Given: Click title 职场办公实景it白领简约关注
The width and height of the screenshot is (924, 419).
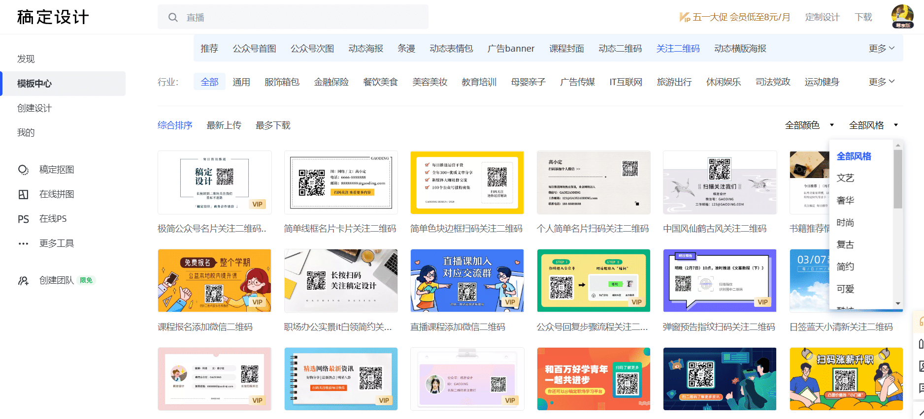Looking at the screenshot, I should [338, 327].
